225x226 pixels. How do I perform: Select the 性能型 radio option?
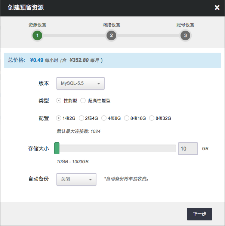tap(59, 100)
